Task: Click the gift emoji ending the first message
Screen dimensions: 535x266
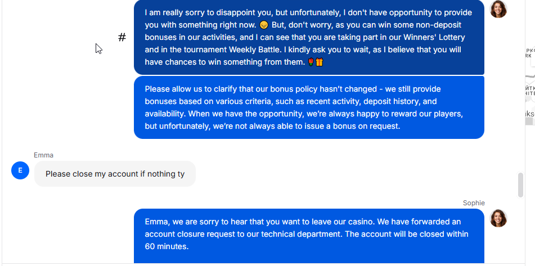Action: 320,62
